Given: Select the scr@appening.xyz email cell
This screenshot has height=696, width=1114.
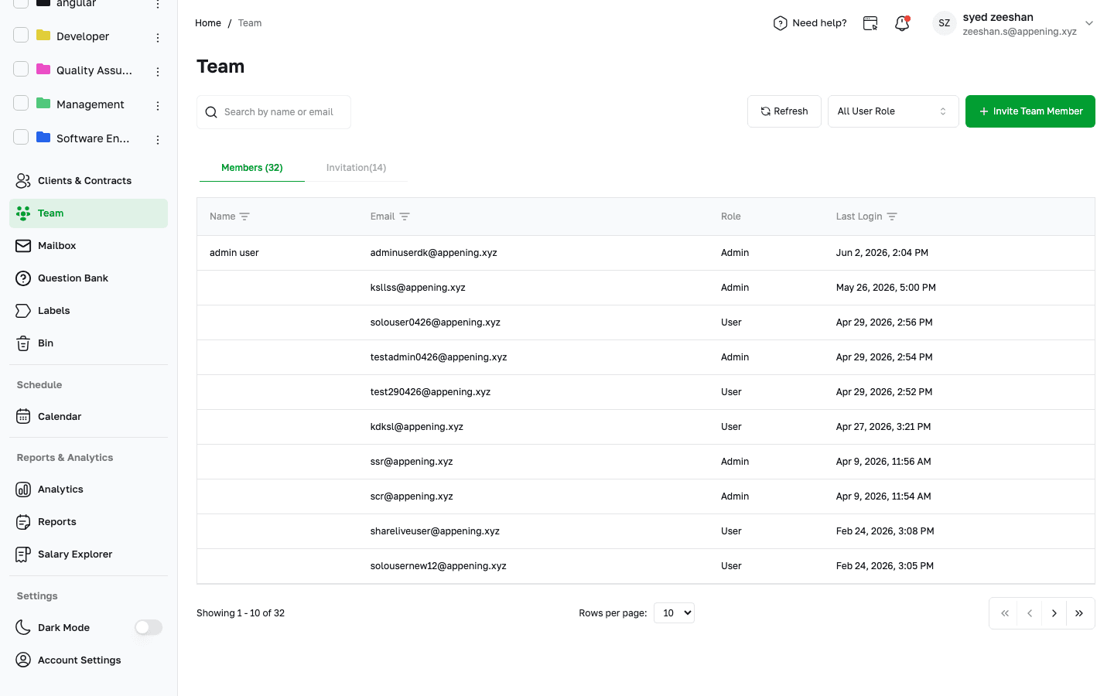Looking at the screenshot, I should tap(412, 496).
